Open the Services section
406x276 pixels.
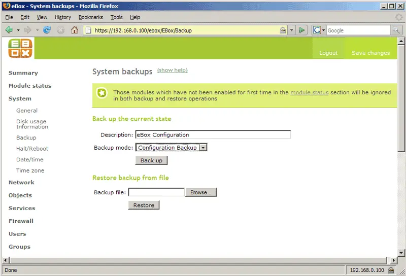tap(22, 208)
